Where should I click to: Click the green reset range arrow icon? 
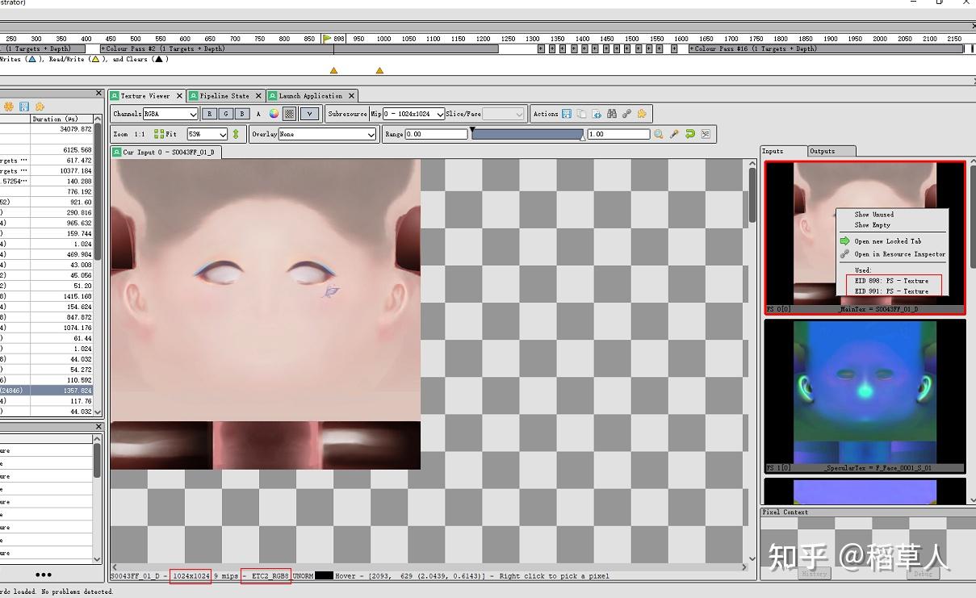[690, 134]
